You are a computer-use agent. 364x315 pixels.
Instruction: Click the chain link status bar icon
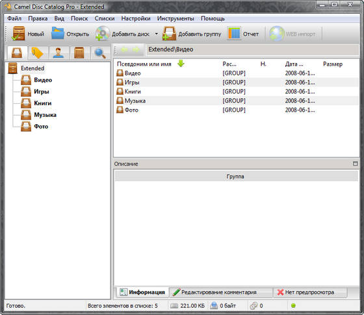tap(253, 306)
